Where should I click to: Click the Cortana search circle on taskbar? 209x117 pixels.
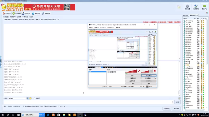(8, 115)
